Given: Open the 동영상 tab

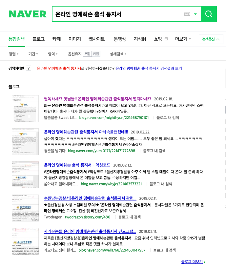Looking at the screenshot, I should coord(120,39).
